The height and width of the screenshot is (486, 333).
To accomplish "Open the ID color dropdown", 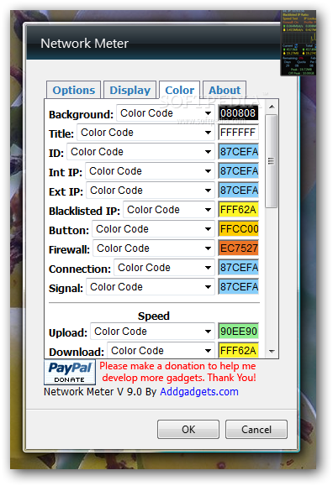I will 140,152.
